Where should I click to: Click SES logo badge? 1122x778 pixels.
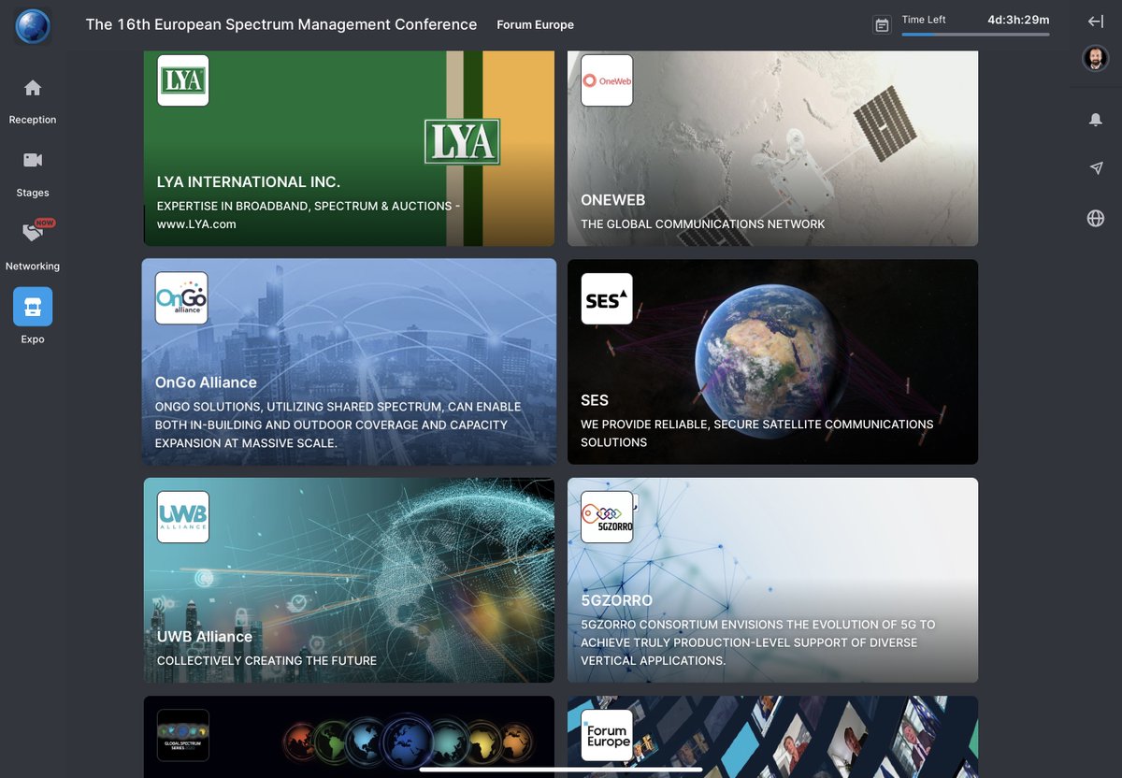coord(607,298)
